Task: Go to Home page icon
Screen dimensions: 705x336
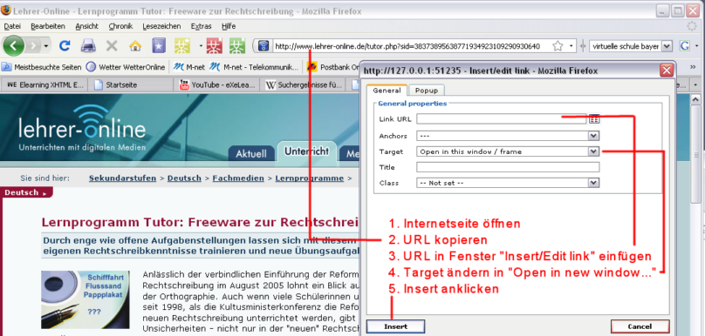Action: point(135,46)
